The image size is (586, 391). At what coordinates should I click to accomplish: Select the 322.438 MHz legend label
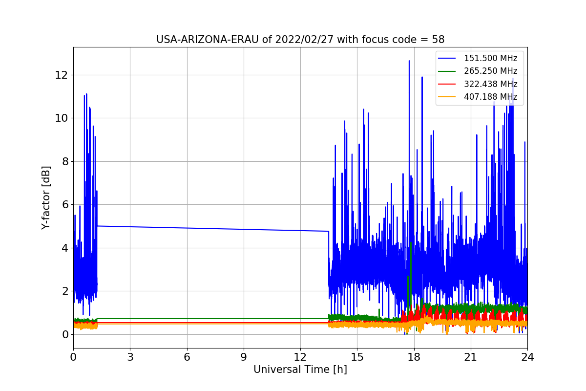tap(490, 84)
